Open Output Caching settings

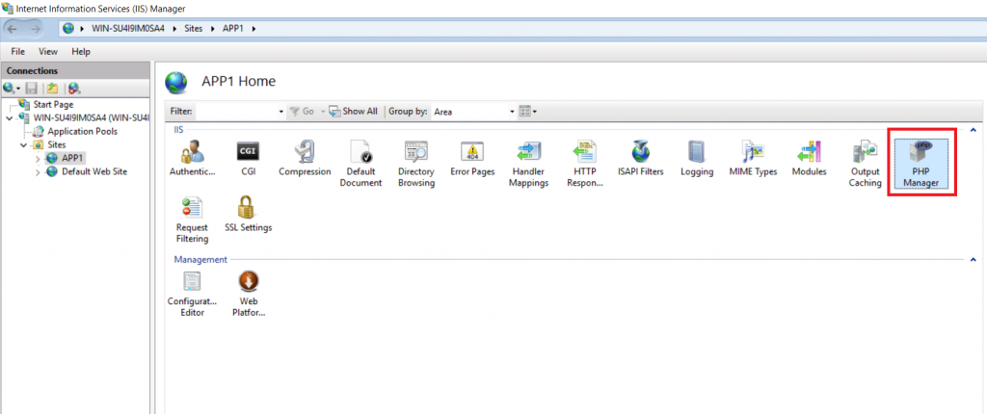(865, 165)
